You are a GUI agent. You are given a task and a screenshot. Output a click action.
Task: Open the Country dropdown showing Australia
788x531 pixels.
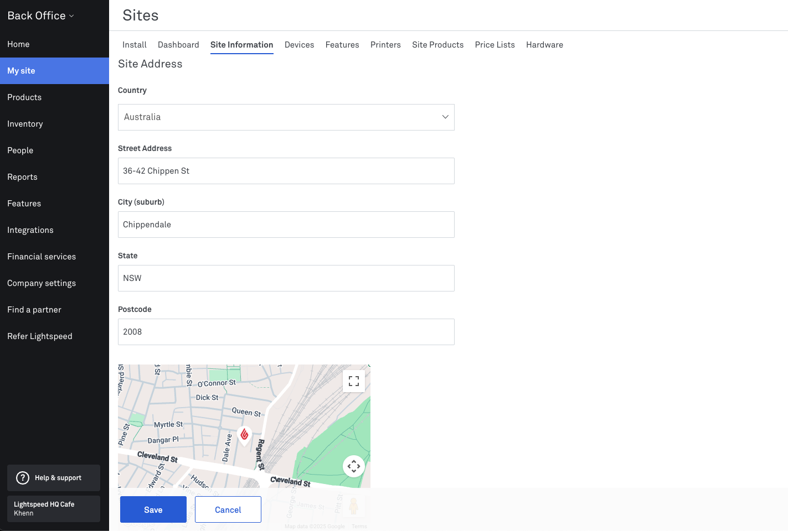click(286, 117)
